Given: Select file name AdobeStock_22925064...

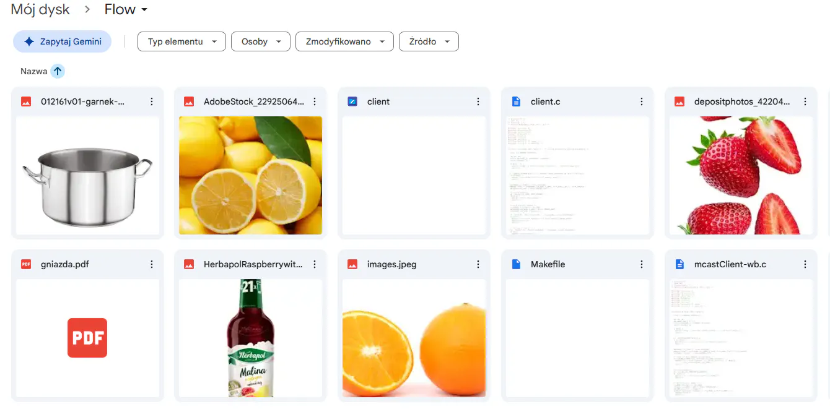Looking at the screenshot, I should click(x=254, y=101).
